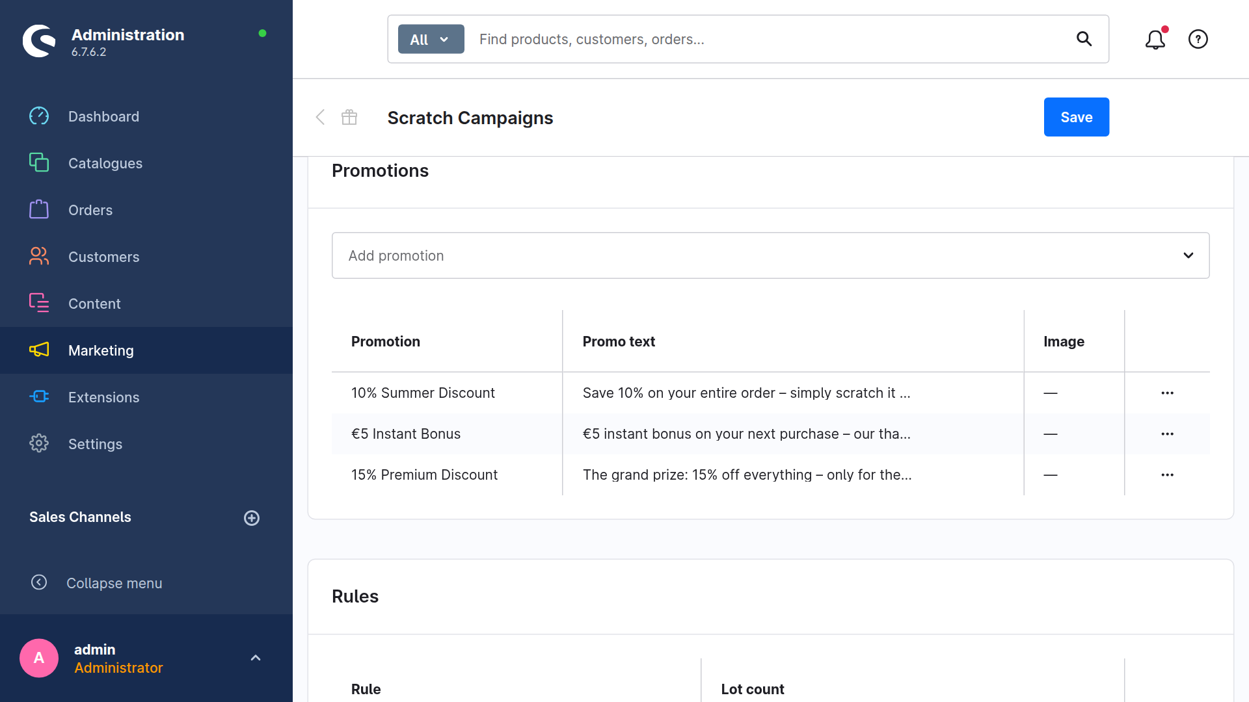
Task: Open the Content layout icon
Action: click(39, 303)
